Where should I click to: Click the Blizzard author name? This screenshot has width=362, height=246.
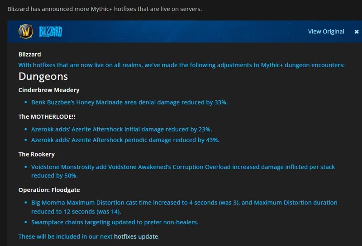[x=30, y=54]
